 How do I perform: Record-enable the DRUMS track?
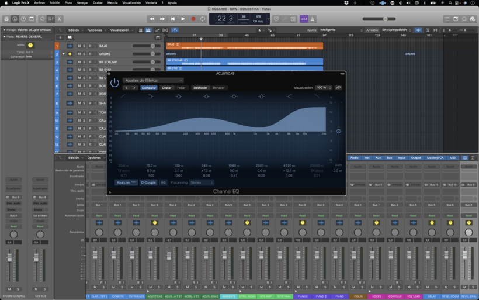pos(90,54)
